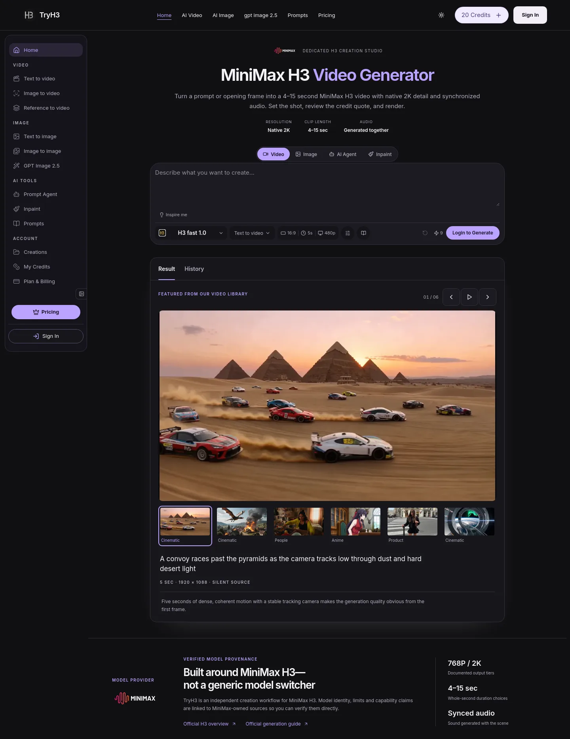This screenshot has height=739, width=570.
Task: Select the People thumbnail
Action: pyautogui.click(x=299, y=526)
